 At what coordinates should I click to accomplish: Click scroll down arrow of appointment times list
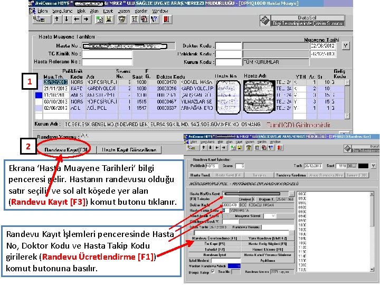(372, 270)
